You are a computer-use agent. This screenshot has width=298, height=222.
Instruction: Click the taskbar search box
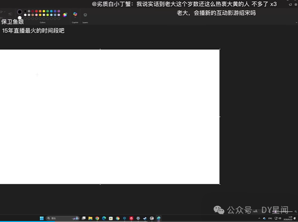tap(62, 218)
